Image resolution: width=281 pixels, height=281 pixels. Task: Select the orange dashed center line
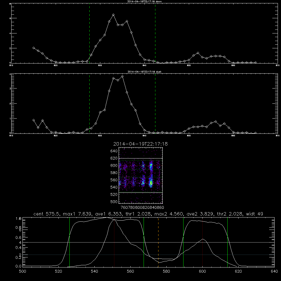tap(158, 242)
